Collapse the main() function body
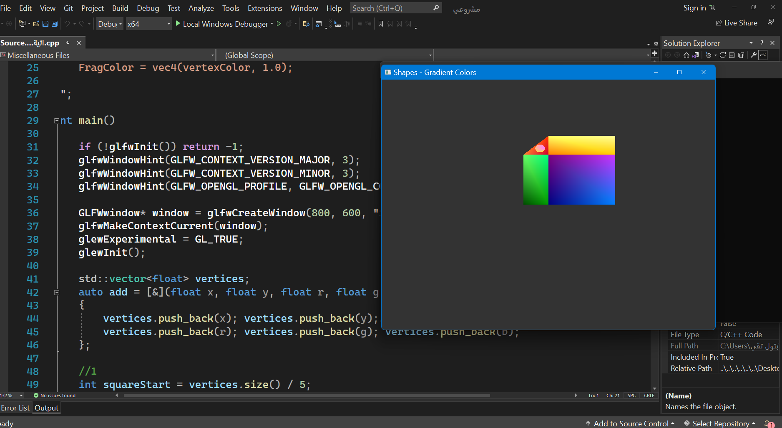This screenshot has height=428, width=782. click(x=57, y=120)
